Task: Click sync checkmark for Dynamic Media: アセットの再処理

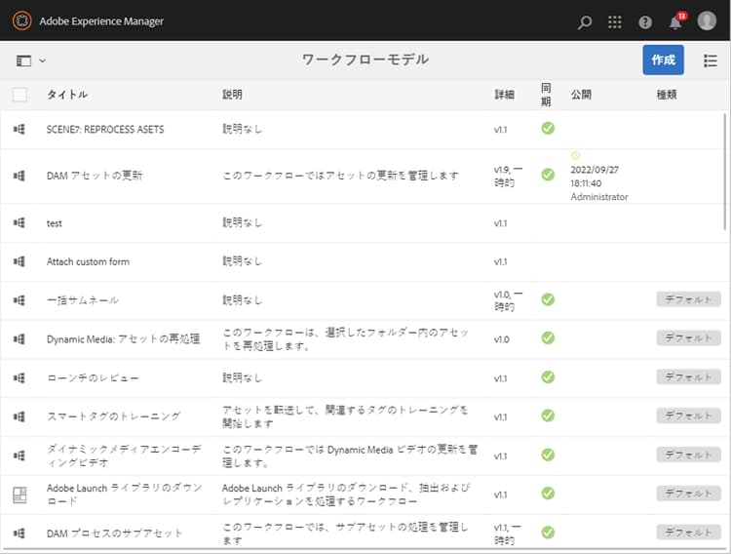Action: pos(548,337)
